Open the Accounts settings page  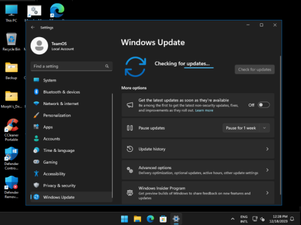[x=71, y=139]
